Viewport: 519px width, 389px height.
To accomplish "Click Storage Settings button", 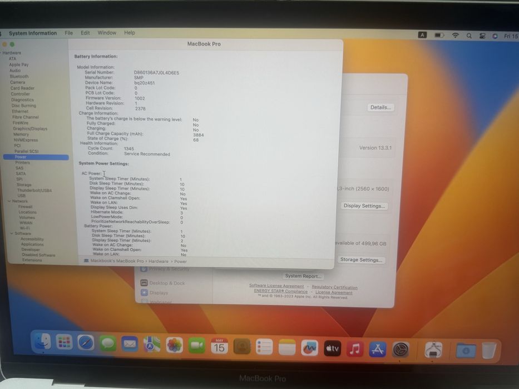I will pyautogui.click(x=361, y=260).
